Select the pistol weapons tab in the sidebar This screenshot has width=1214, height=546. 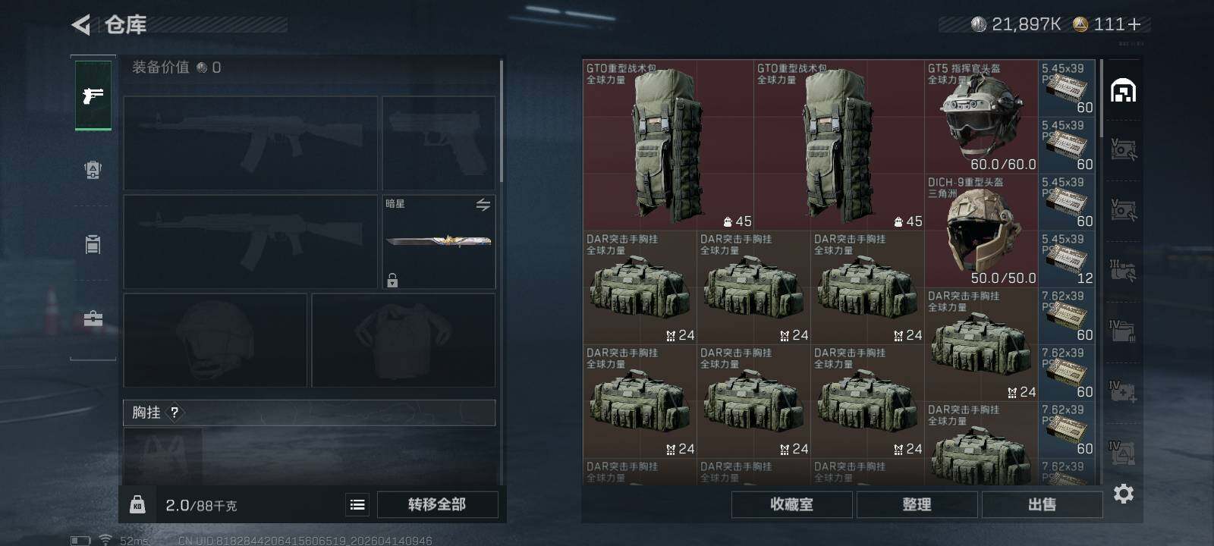point(93,96)
